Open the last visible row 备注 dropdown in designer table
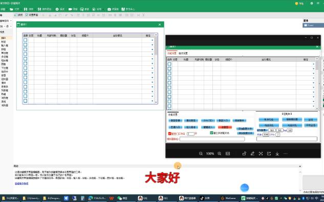This screenshot has width=324, height=202. [153, 101]
